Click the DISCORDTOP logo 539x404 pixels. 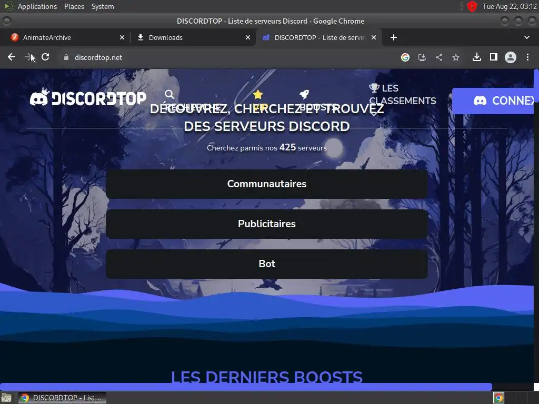tap(88, 97)
